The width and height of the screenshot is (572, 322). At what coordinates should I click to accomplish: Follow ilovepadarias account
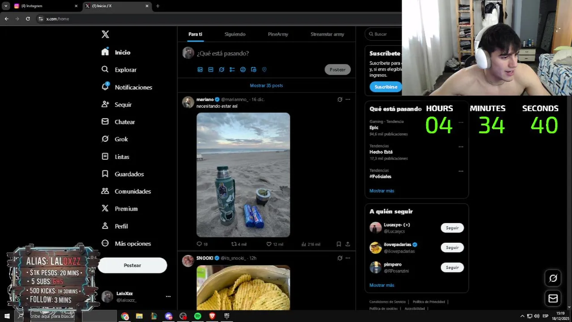pyautogui.click(x=452, y=247)
